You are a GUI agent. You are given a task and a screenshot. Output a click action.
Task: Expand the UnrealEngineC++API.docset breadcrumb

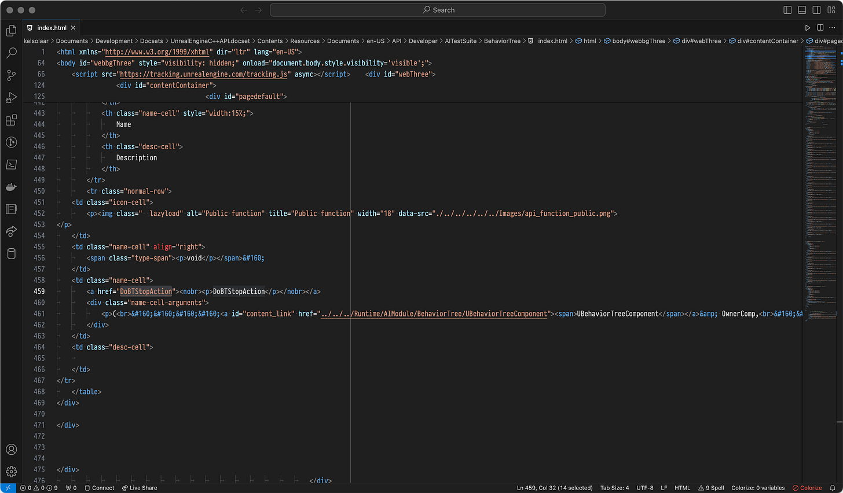[210, 41]
